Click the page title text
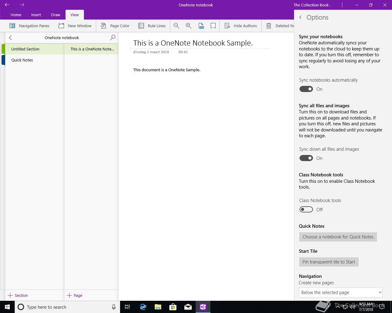 (193, 43)
